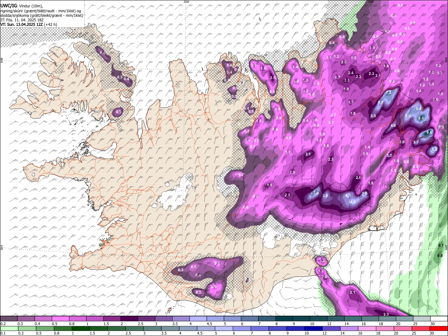
Task: Select the bright pink swatch between 0.5 and 0.8, upper legend row
Action: 61,319
